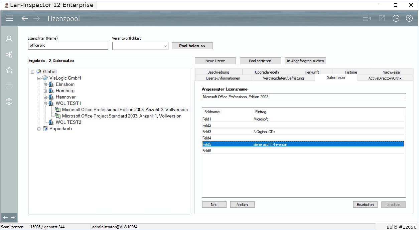
Task: Click the WOL TEST2 location icon
Action: pos(51,122)
